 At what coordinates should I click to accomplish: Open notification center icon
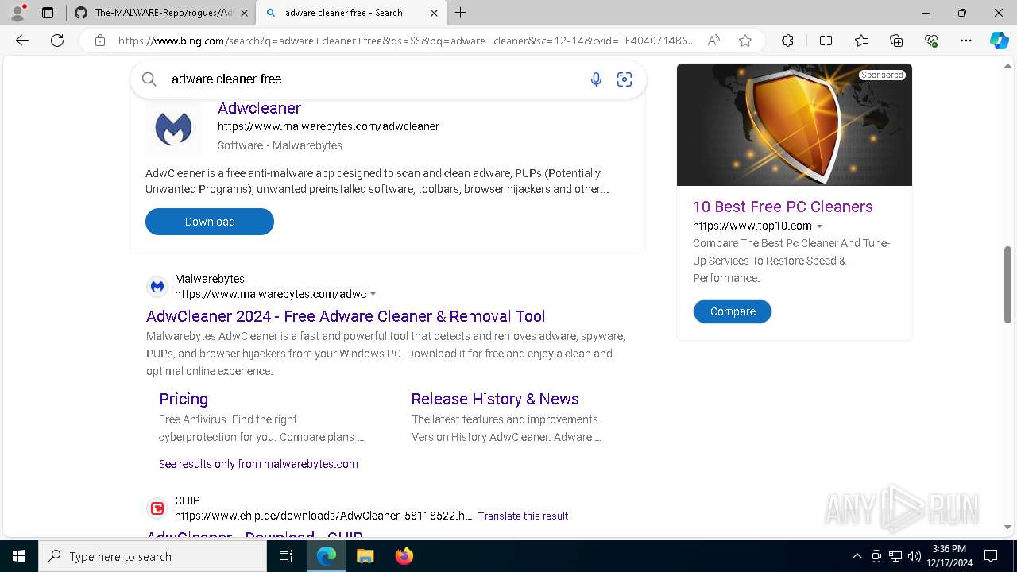click(991, 556)
